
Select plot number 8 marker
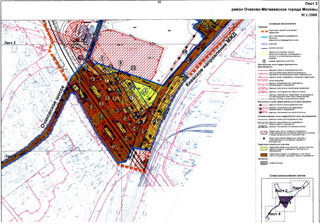tap(121, 63)
